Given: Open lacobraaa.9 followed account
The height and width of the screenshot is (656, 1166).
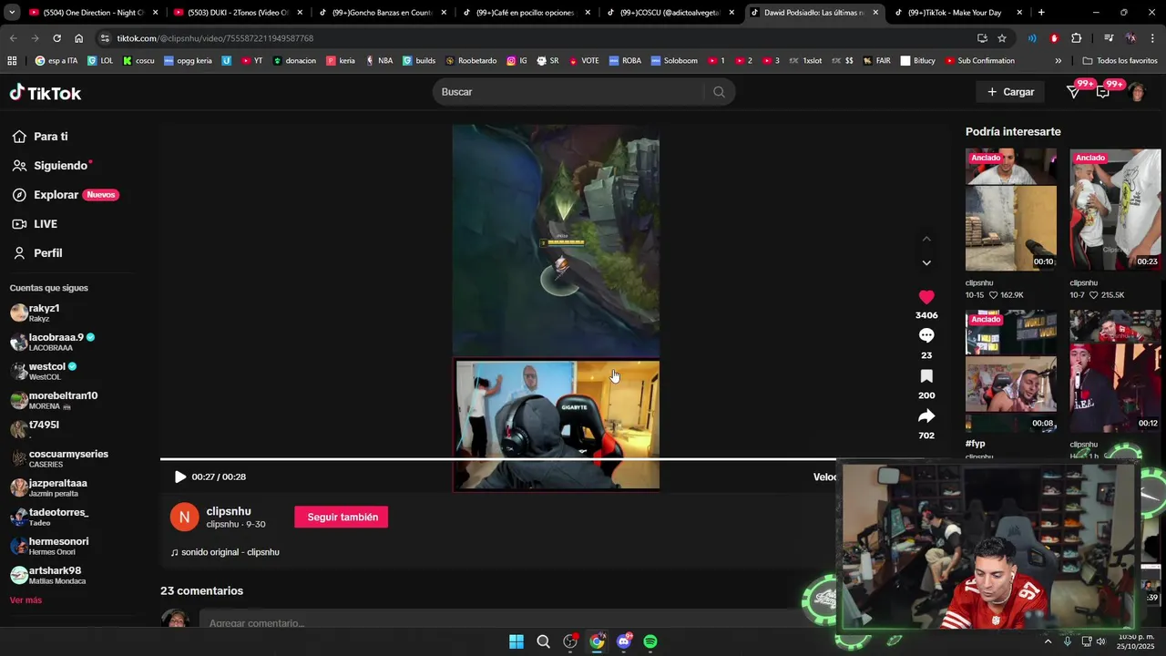Looking at the screenshot, I should coord(53,342).
